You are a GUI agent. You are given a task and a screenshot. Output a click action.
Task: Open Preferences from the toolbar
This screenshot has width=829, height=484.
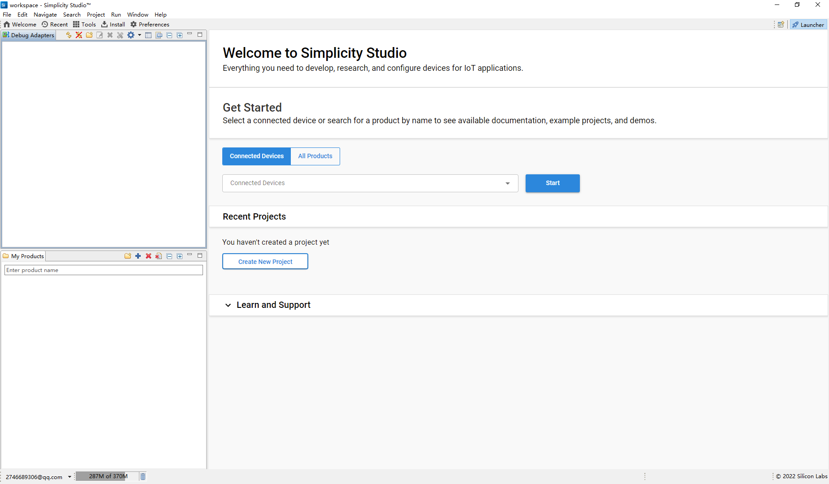coord(150,25)
